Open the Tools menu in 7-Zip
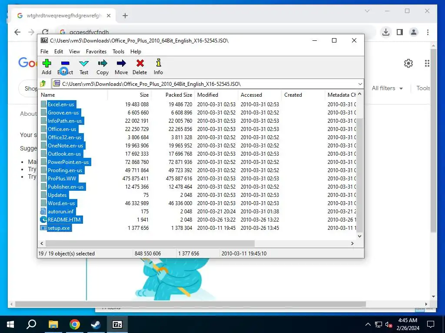Image resolution: width=445 pixels, height=333 pixels. [x=118, y=52]
